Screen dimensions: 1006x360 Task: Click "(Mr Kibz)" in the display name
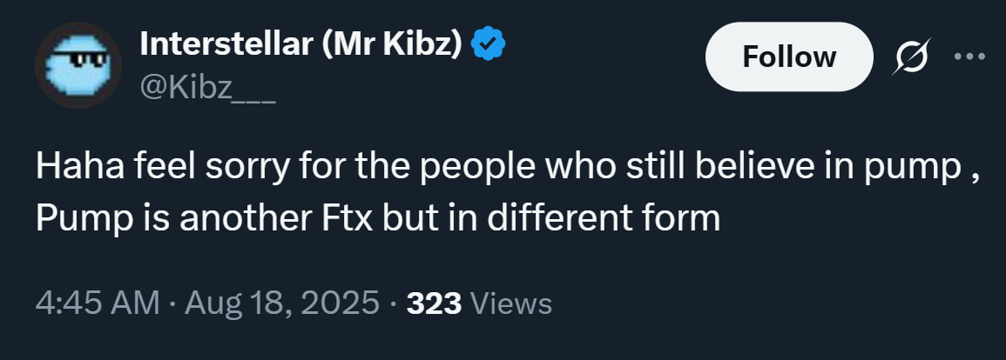point(388,43)
